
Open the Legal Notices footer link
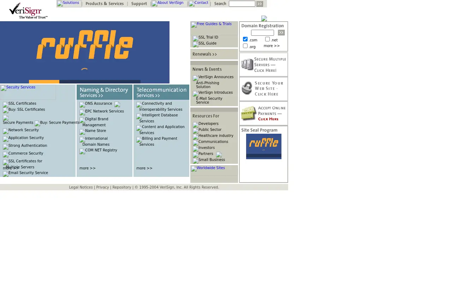(81, 187)
